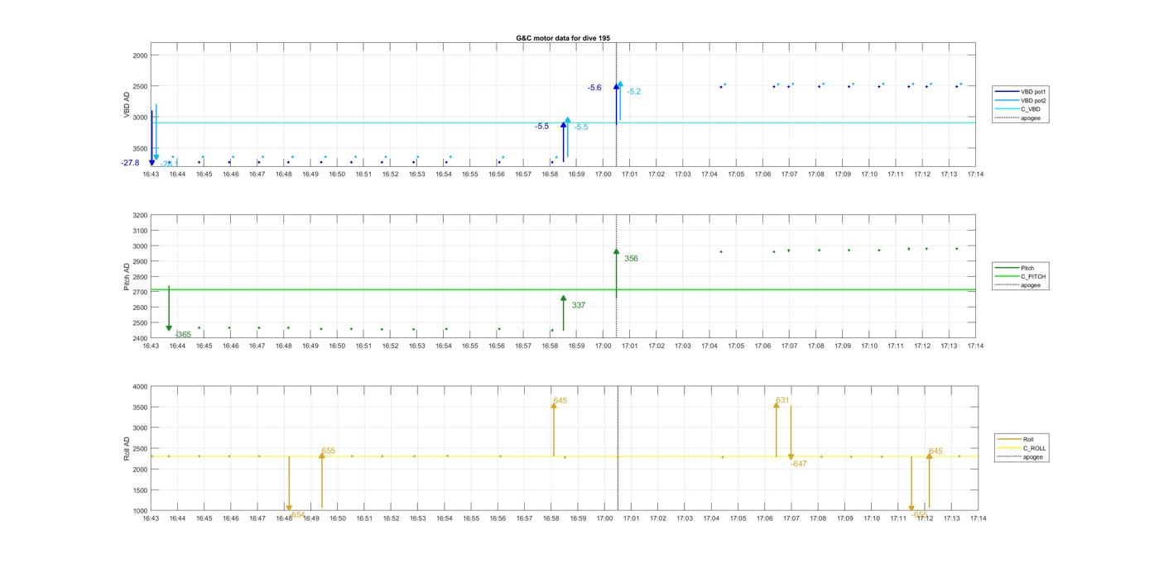This screenshot has width=1159, height=573.
Task: Click "apogee" in the Roll plot legend
Action: [1021, 457]
